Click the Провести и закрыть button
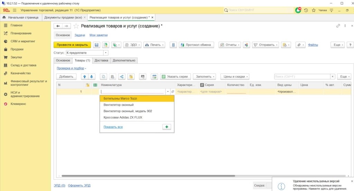 click(72, 45)
